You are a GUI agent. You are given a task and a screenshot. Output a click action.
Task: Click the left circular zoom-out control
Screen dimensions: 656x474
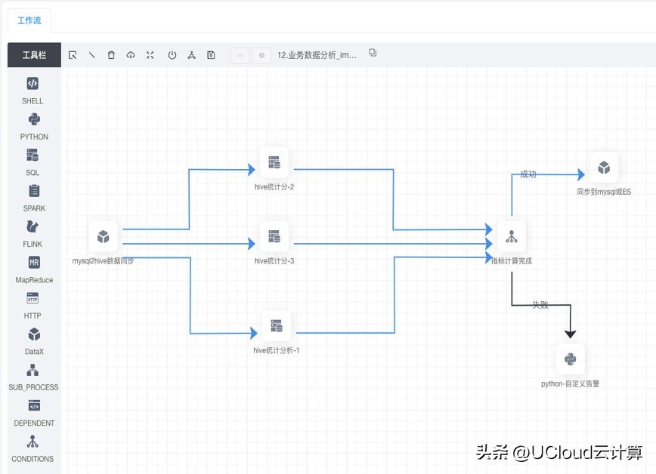(x=239, y=54)
